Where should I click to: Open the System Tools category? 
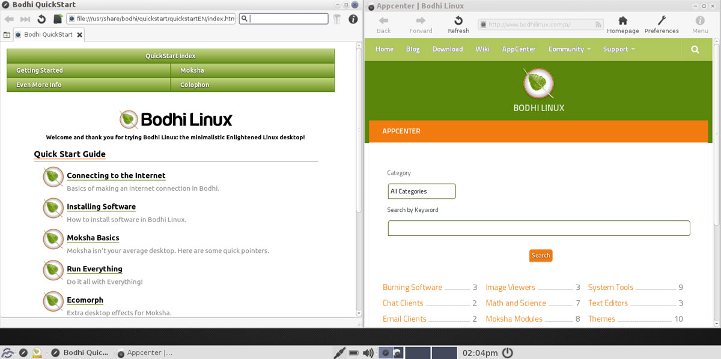610,288
